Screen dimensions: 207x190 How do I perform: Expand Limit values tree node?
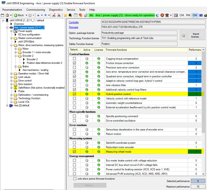pyautogui.click(x=11, y=77)
